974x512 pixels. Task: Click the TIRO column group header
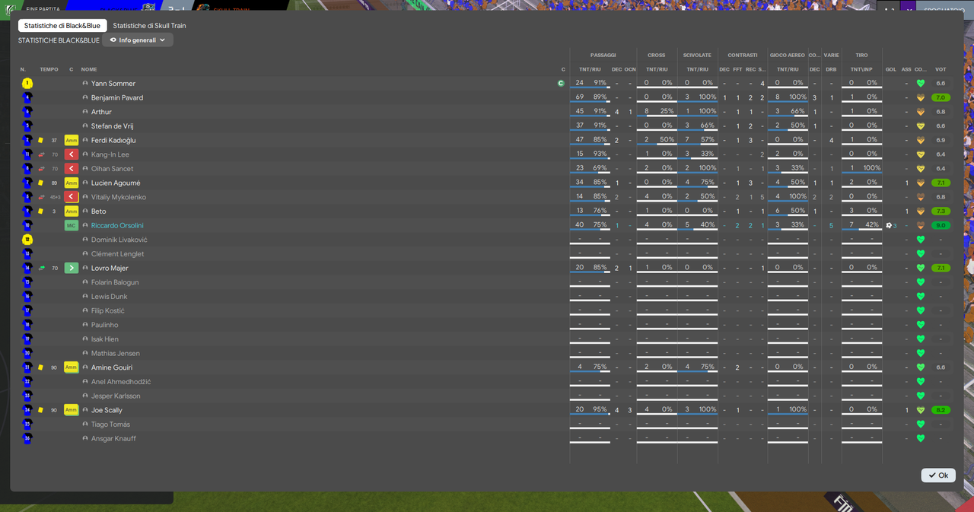(861, 55)
